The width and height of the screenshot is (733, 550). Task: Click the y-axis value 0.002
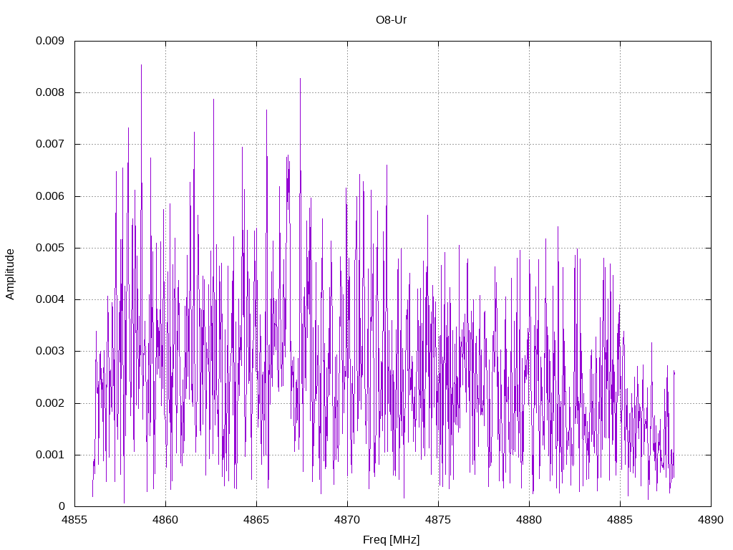pos(50,403)
